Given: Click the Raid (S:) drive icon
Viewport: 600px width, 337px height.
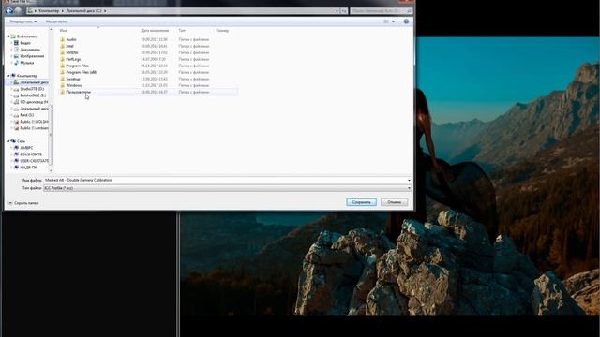Looking at the screenshot, I should [x=16, y=115].
